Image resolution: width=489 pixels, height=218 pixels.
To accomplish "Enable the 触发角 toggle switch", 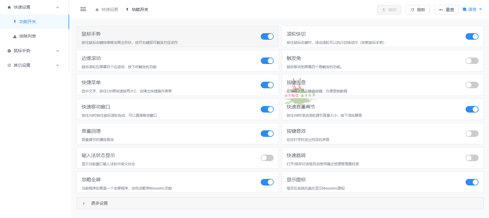I will coord(472,61).
